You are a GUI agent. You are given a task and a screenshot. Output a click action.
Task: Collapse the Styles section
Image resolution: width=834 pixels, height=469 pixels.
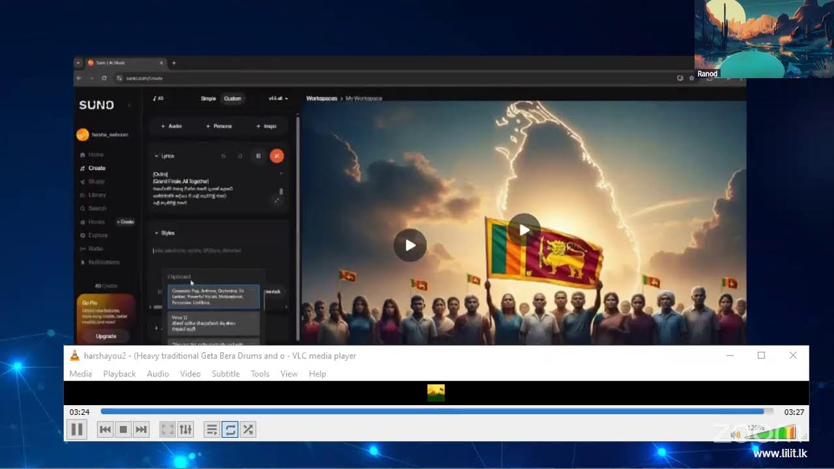(157, 233)
